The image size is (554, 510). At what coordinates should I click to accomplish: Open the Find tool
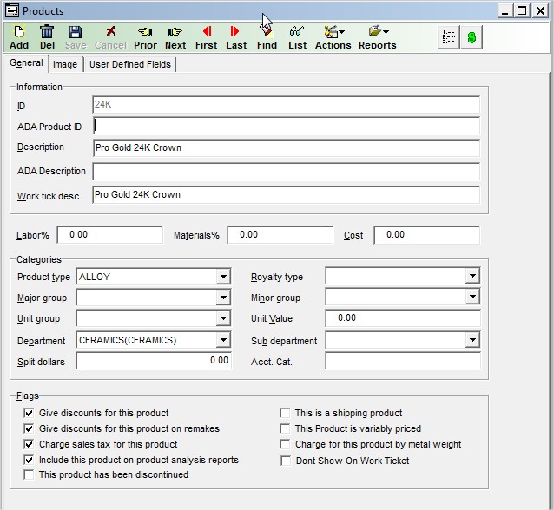coord(267,37)
